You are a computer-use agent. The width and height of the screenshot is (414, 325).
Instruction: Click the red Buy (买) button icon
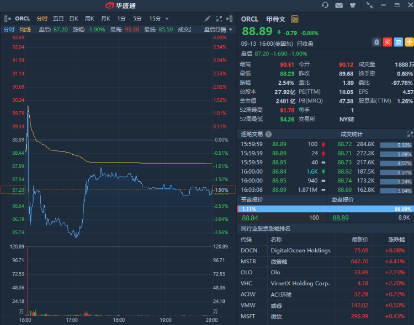tap(388, 42)
